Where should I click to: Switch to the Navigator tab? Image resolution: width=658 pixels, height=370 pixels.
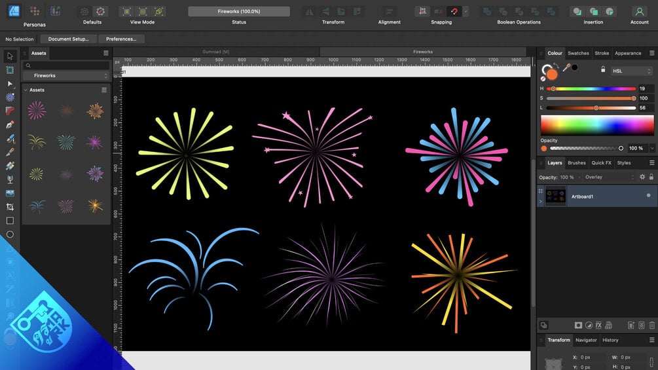[586, 341]
